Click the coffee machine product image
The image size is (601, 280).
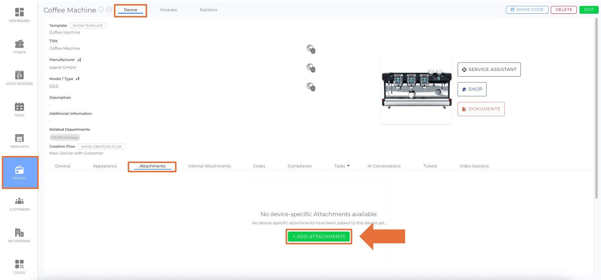(416, 89)
